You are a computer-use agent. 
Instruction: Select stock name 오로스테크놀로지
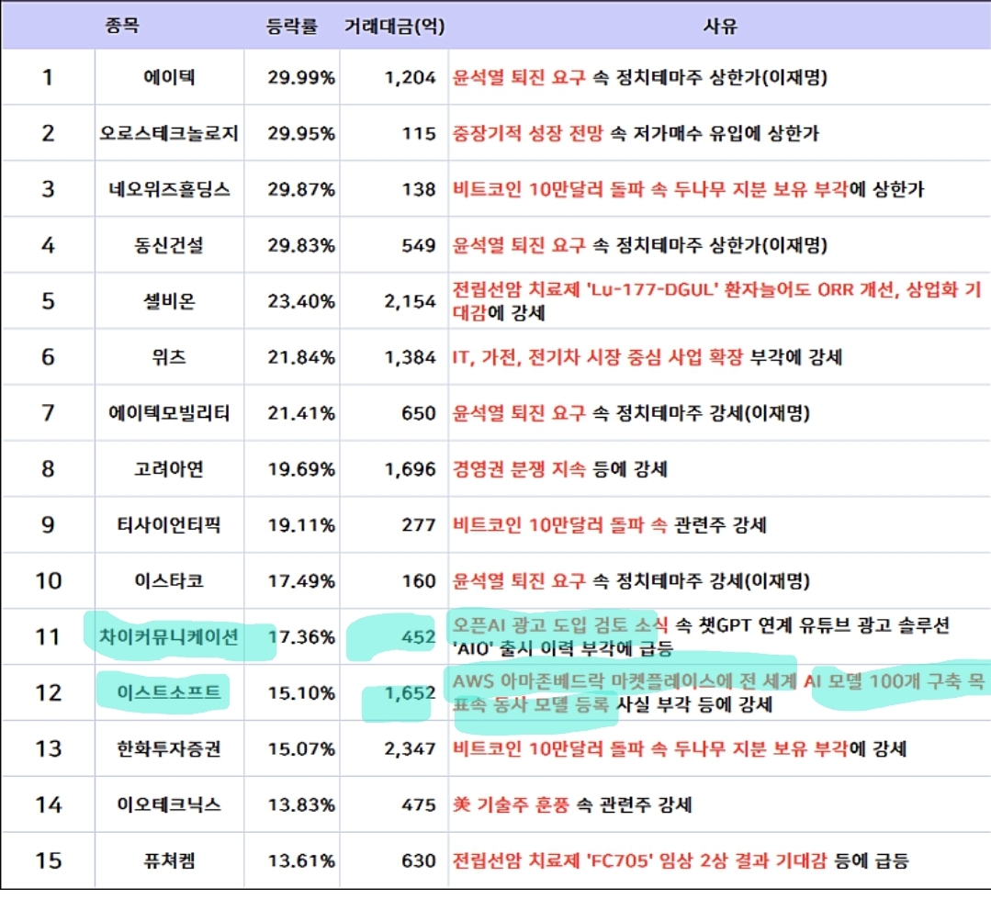[x=169, y=133]
